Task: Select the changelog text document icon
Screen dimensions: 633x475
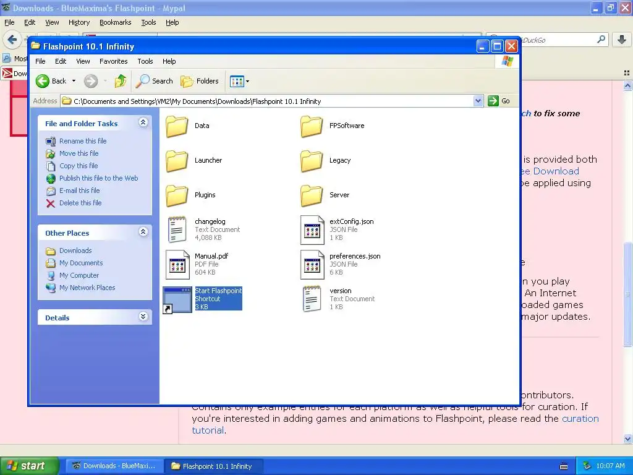Action: coord(177,229)
